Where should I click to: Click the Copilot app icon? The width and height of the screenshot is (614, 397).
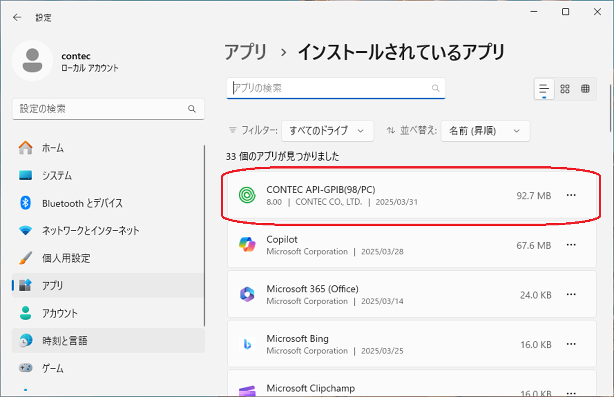[x=247, y=244]
